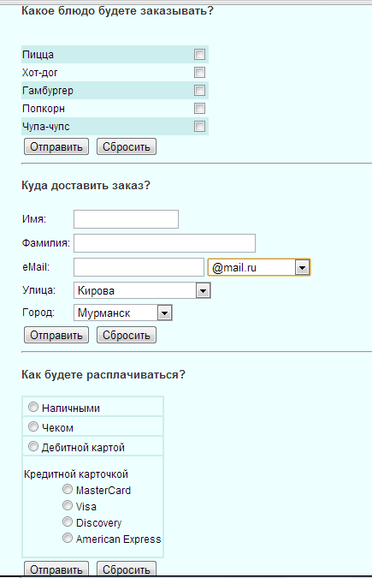Open the Город dropdown showing Мурманск
Viewport: 372px width, 578px height.
tap(123, 313)
